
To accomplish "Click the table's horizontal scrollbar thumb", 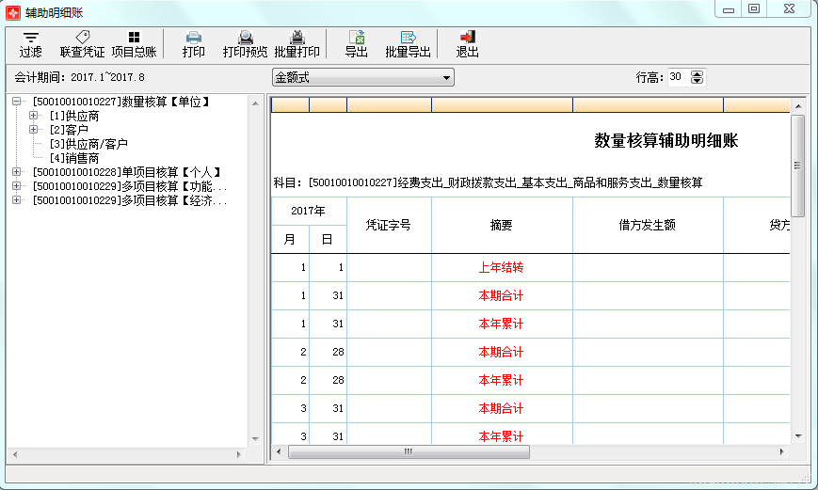I will click(409, 452).
